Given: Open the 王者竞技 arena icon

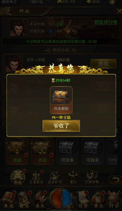Looking at the screenshot, I should tap(36, 177).
